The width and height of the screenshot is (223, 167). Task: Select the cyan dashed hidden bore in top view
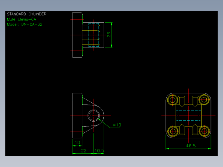coord(93,35)
